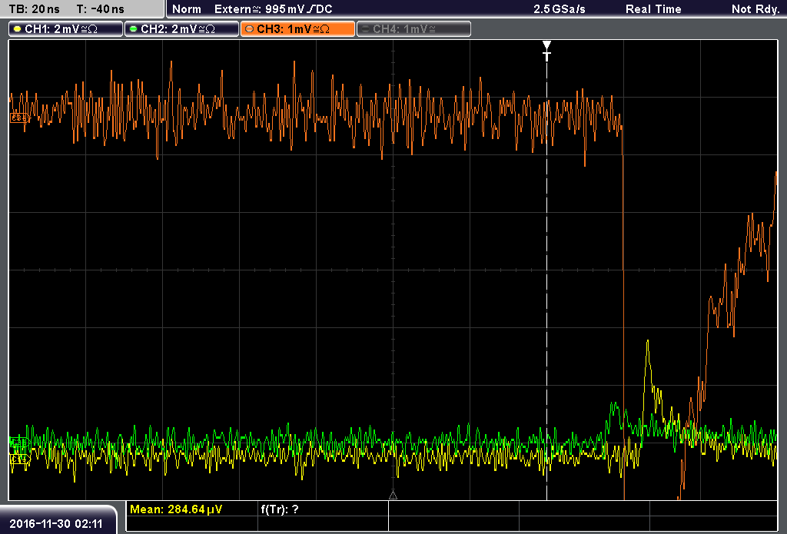Screen dimensions: 787x534
Task: Click the 2.5 GSa/s sample rate readout
Action: tap(560, 9)
